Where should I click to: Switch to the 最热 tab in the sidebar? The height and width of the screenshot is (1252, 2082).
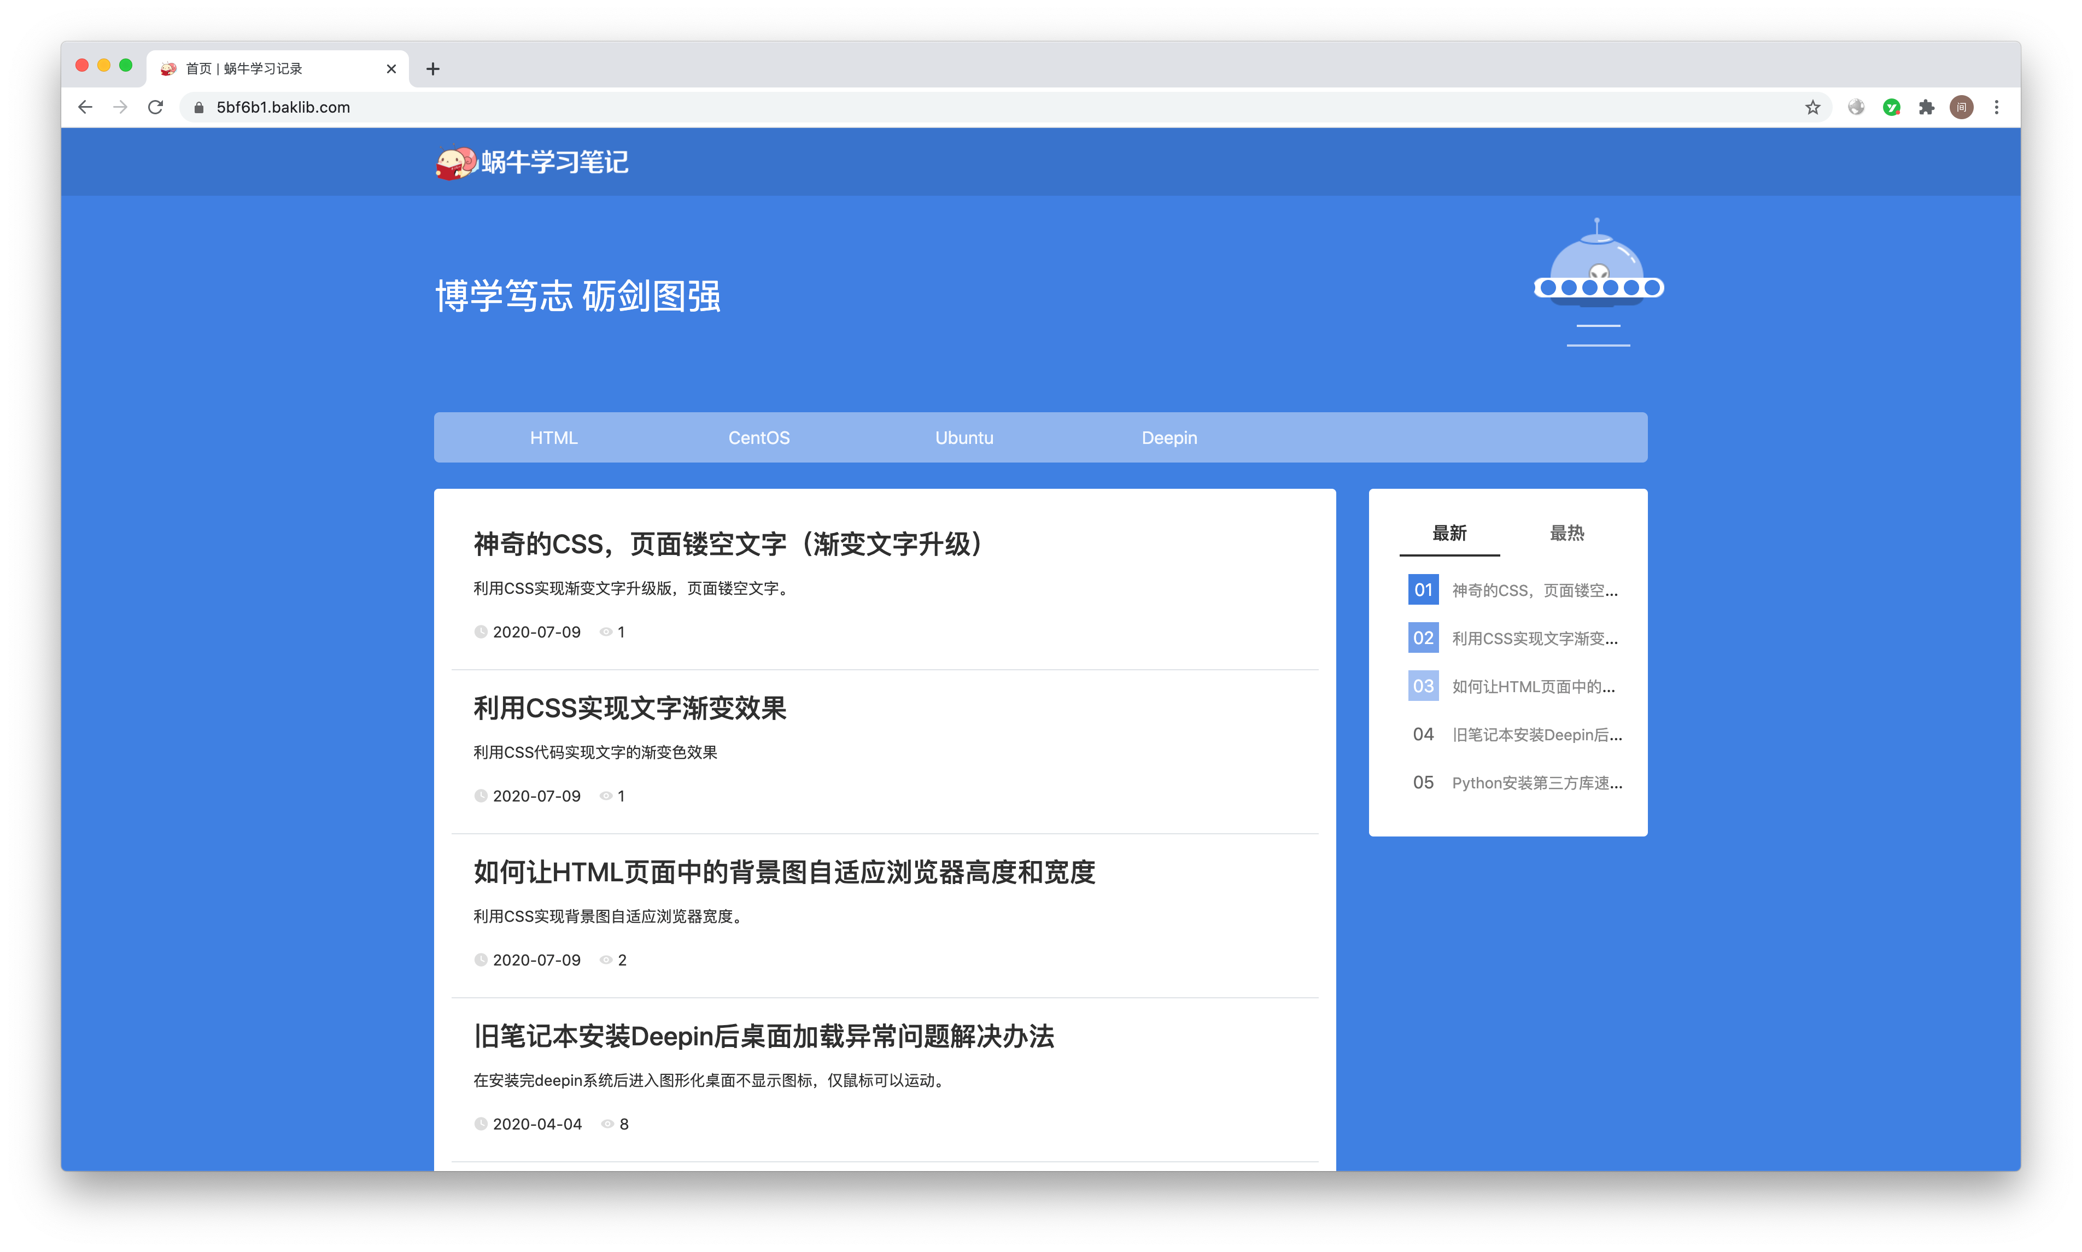pyautogui.click(x=1566, y=533)
